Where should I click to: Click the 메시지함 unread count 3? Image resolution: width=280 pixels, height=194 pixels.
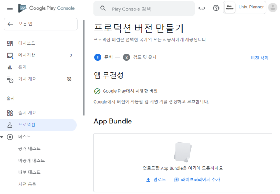tap(71, 55)
